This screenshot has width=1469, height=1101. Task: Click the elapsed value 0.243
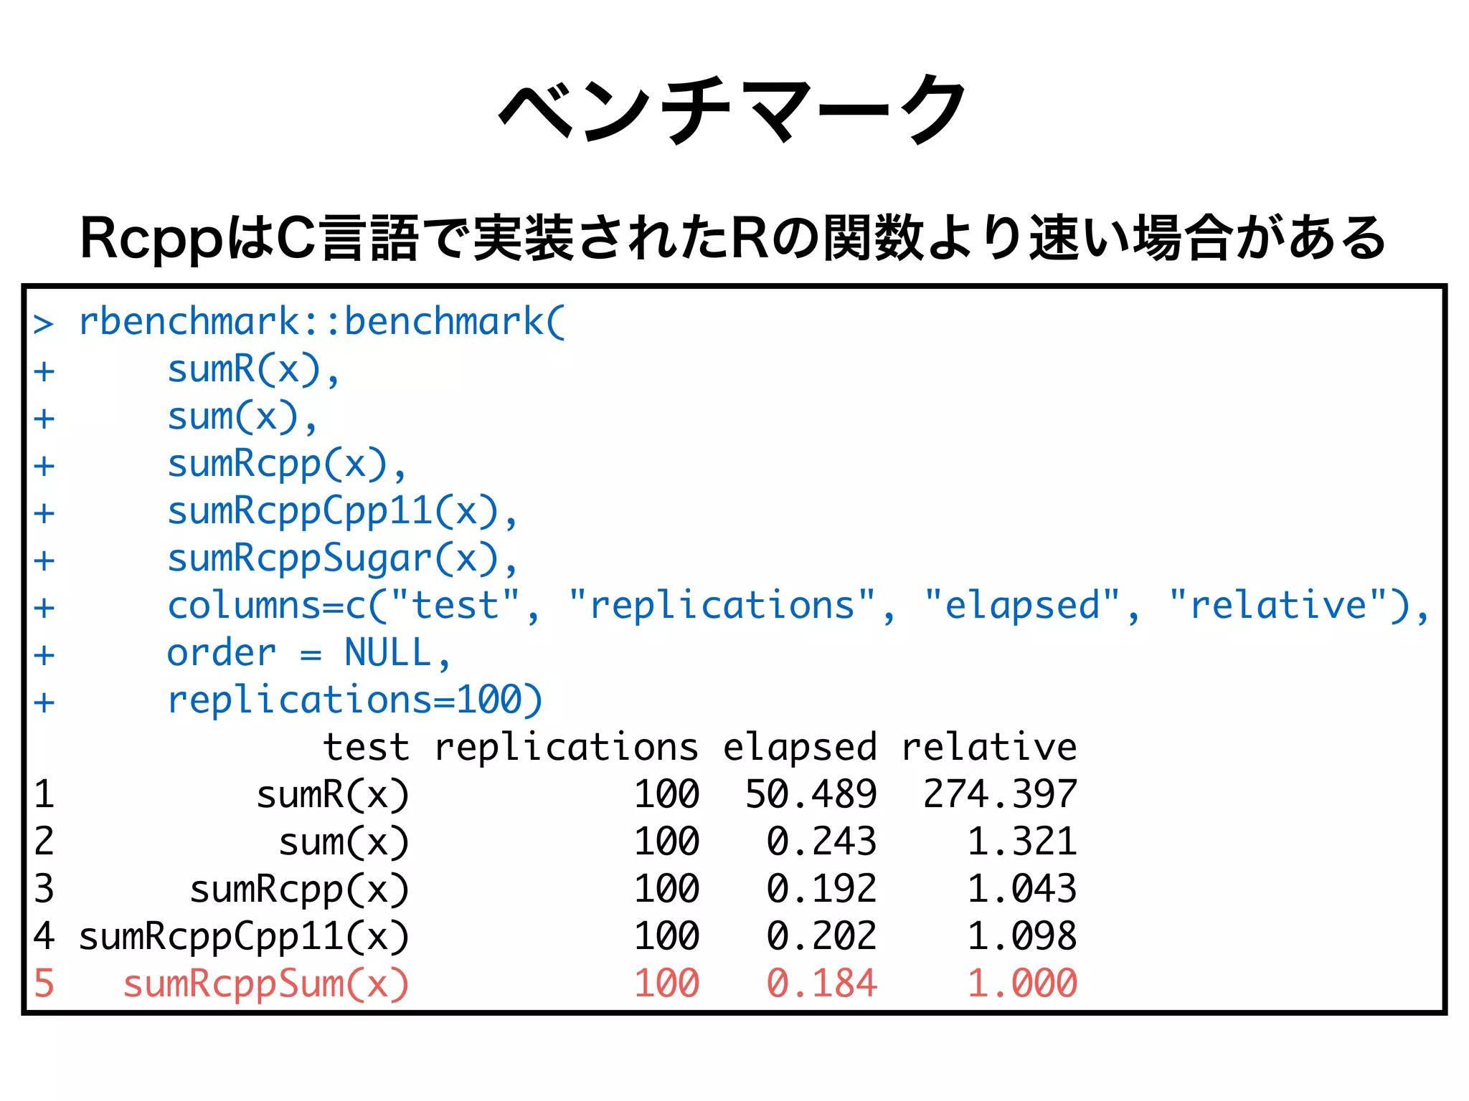click(821, 842)
